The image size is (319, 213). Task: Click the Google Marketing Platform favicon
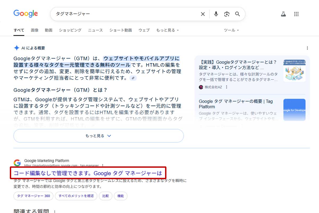point(17,163)
